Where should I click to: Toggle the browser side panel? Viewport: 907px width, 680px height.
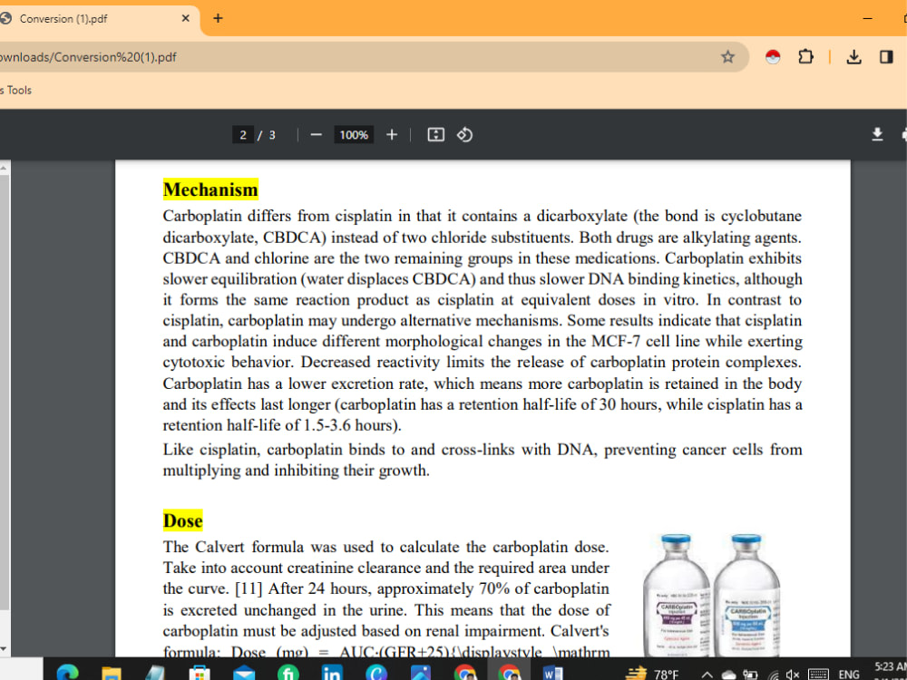pyautogui.click(x=886, y=56)
